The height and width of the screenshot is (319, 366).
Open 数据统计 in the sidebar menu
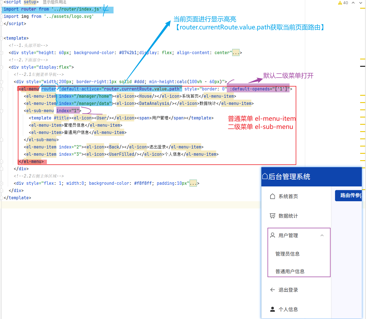[296, 216]
